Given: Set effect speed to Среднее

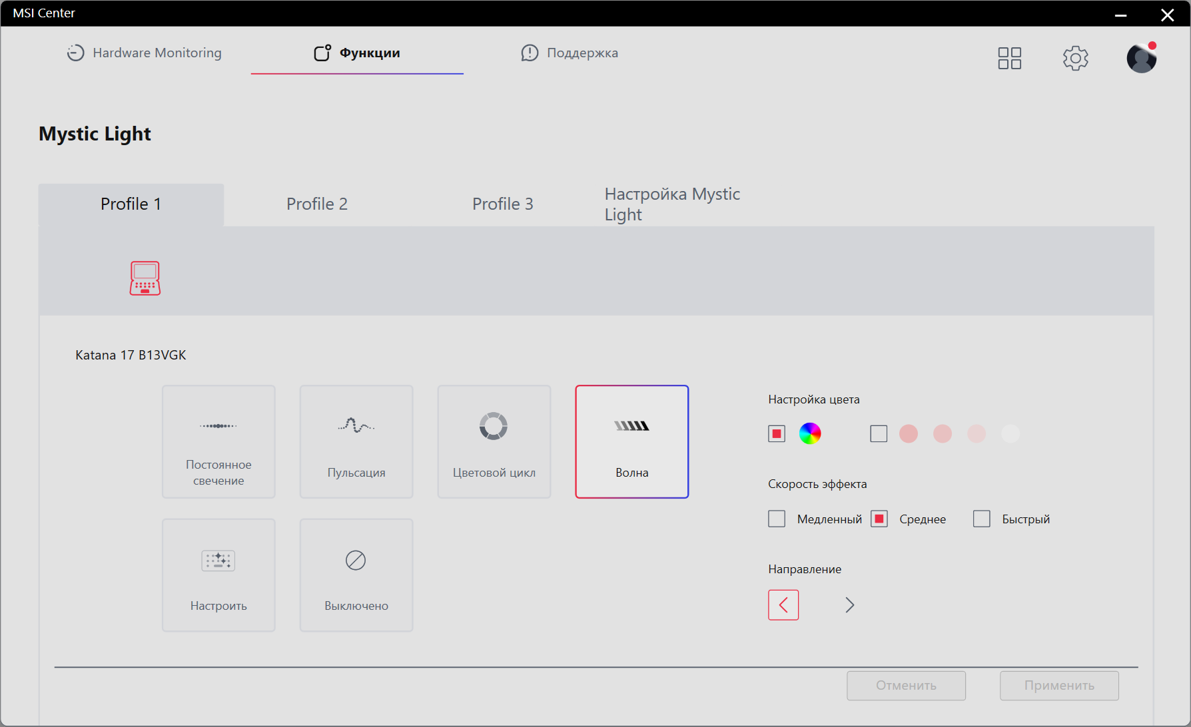Looking at the screenshot, I should [879, 519].
